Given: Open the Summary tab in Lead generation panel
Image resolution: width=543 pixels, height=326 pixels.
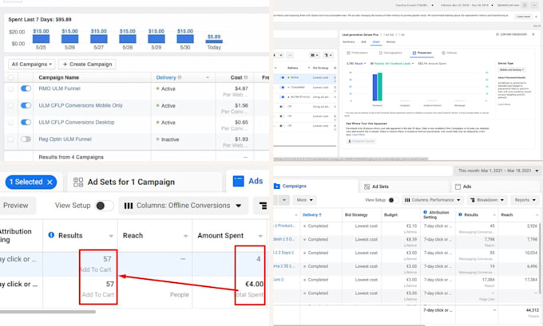Looking at the screenshot, I should click(349, 42).
